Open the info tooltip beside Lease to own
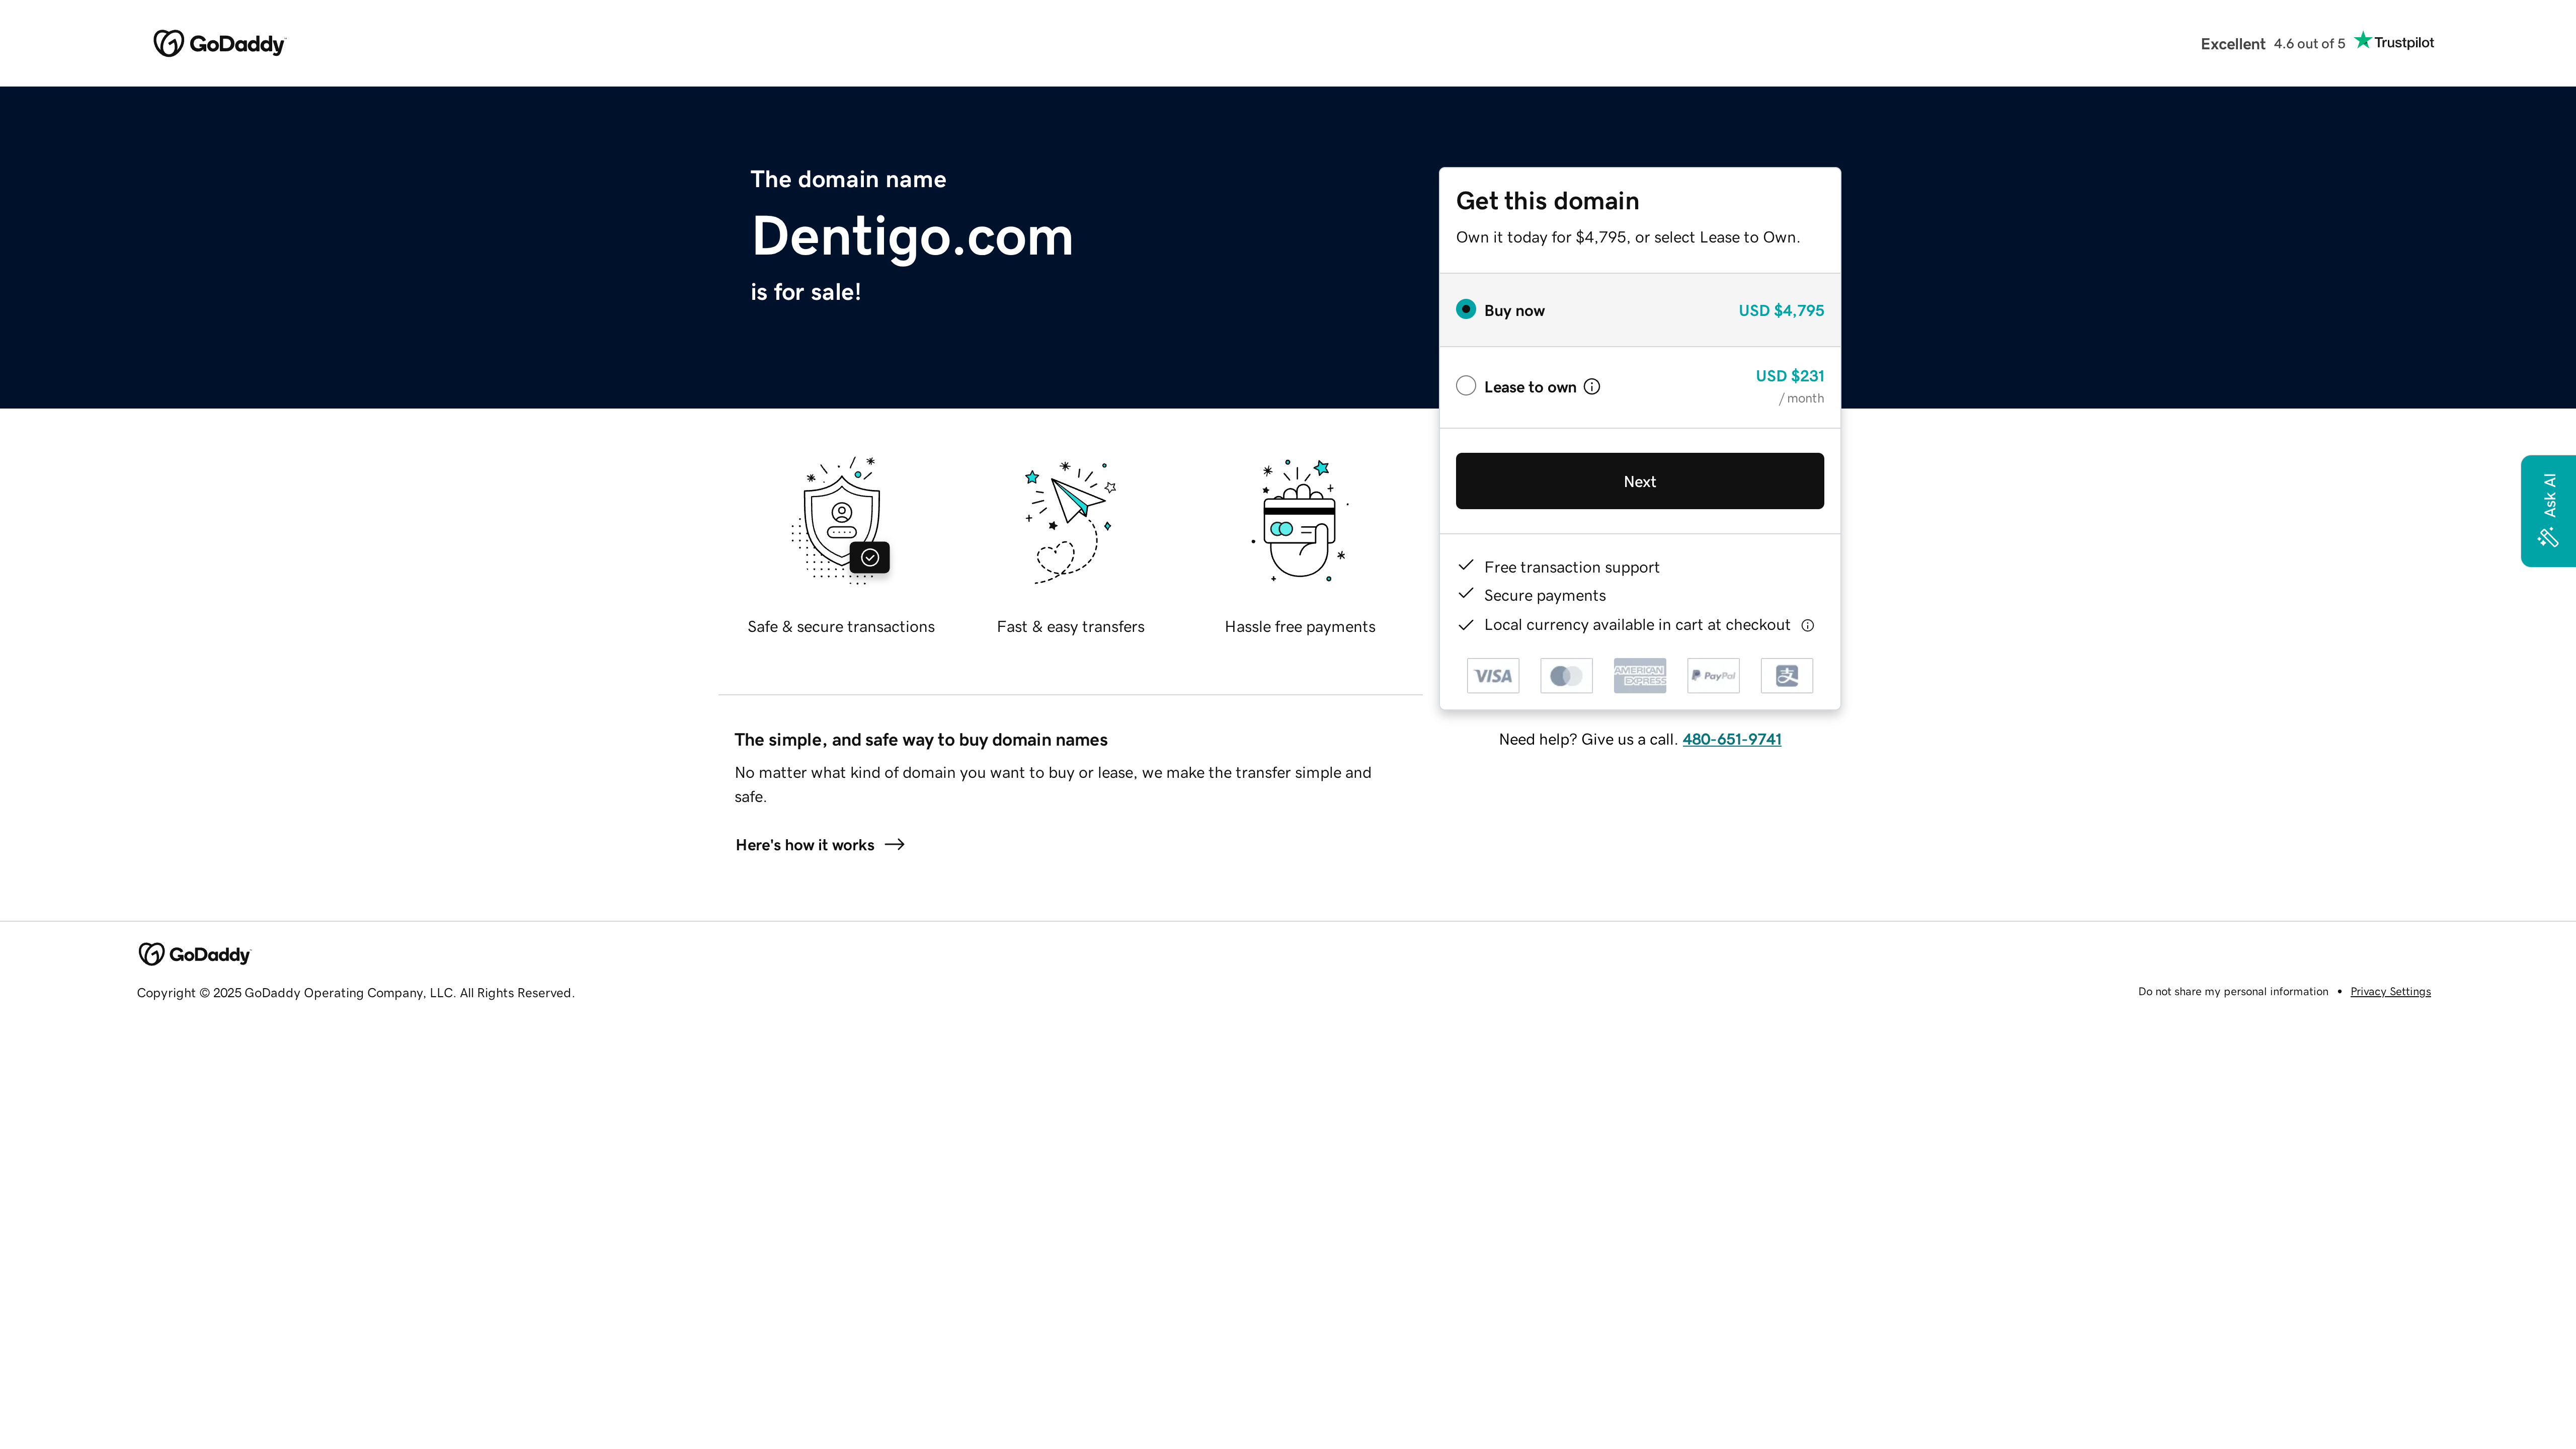 (x=1591, y=386)
